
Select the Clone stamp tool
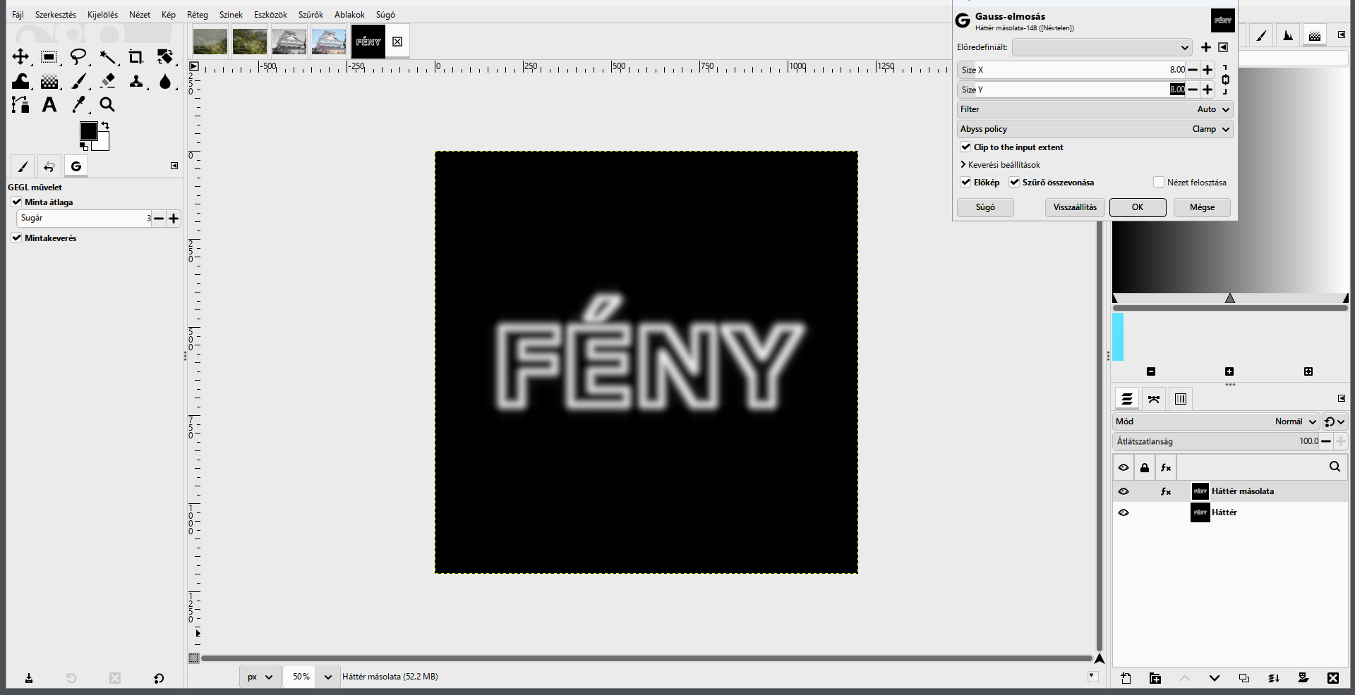[136, 81]
